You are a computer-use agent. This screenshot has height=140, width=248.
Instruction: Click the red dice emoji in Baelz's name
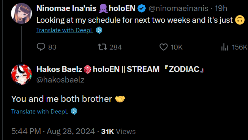point(87,69)
